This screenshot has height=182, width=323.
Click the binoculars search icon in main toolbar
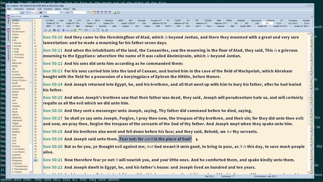(x=41, y=12)
